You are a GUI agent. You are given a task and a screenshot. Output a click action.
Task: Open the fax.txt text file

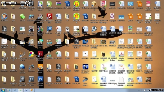pos(76,55)
